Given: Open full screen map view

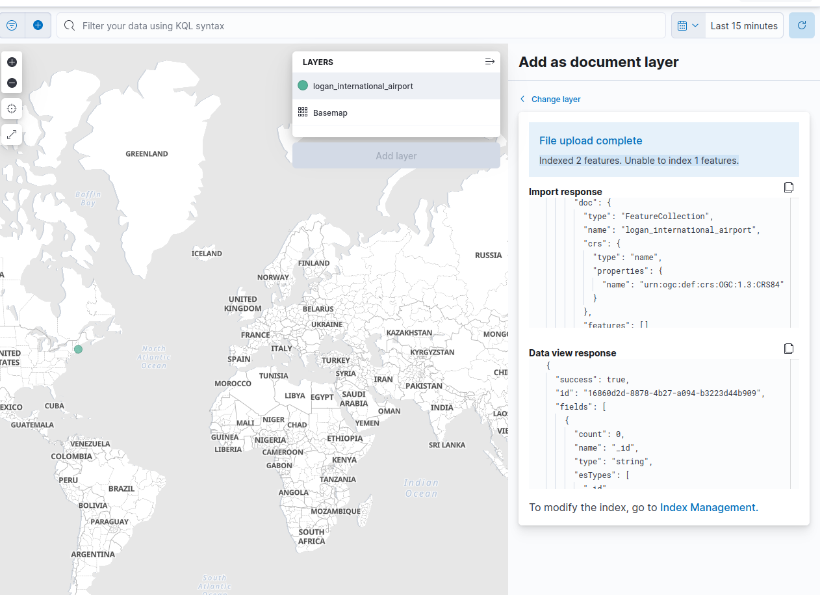Looking at the screenshot, I should [x=12, y=135].
